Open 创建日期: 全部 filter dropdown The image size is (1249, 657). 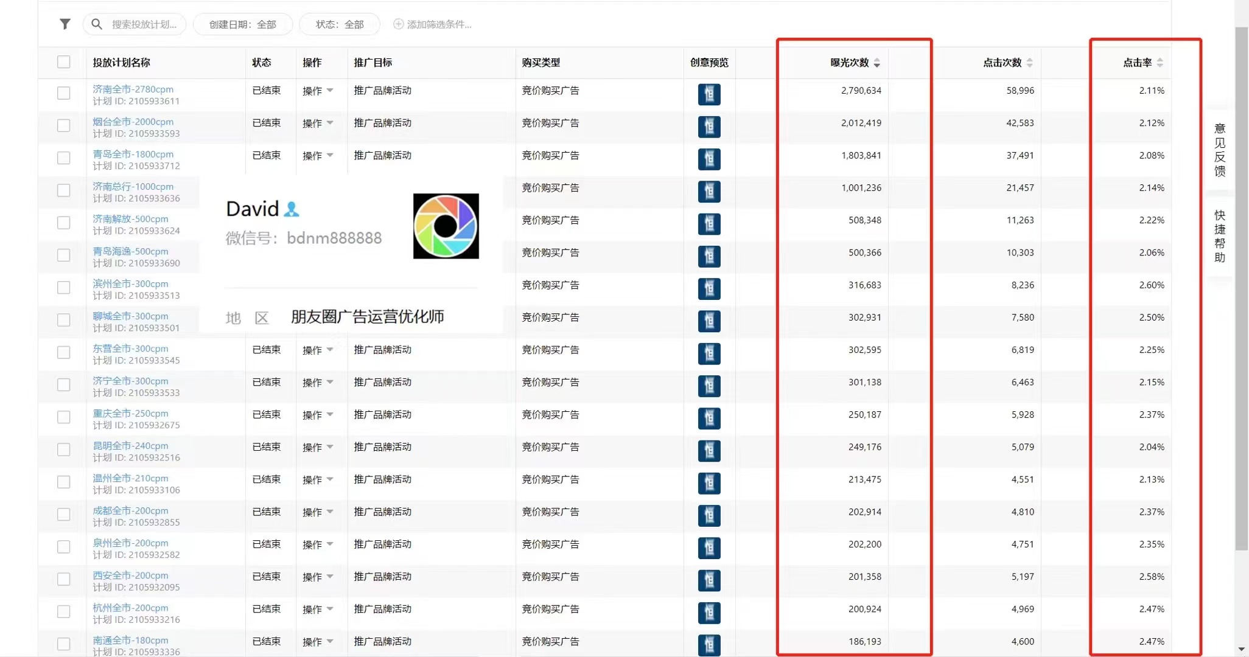coord(242,24)
